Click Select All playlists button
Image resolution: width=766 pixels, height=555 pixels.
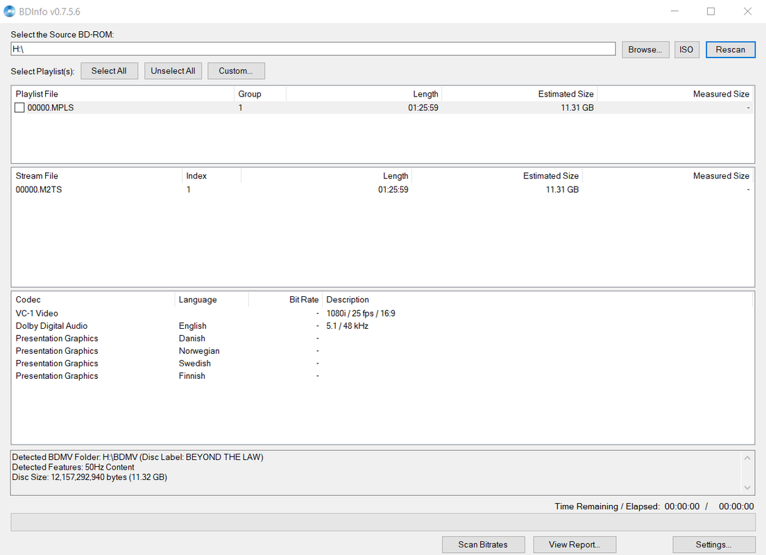click(109, 71)
